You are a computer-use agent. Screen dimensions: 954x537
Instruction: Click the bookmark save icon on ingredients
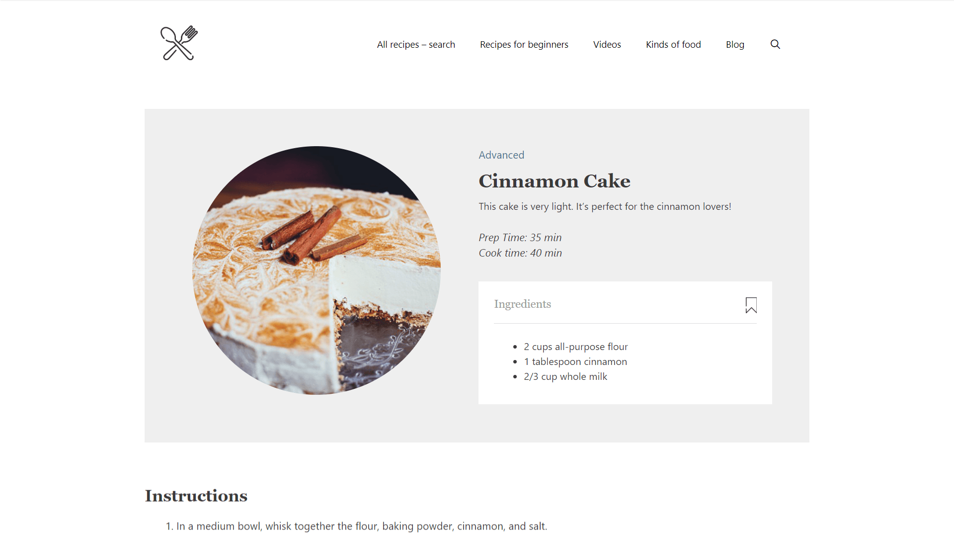coord(751,305)
